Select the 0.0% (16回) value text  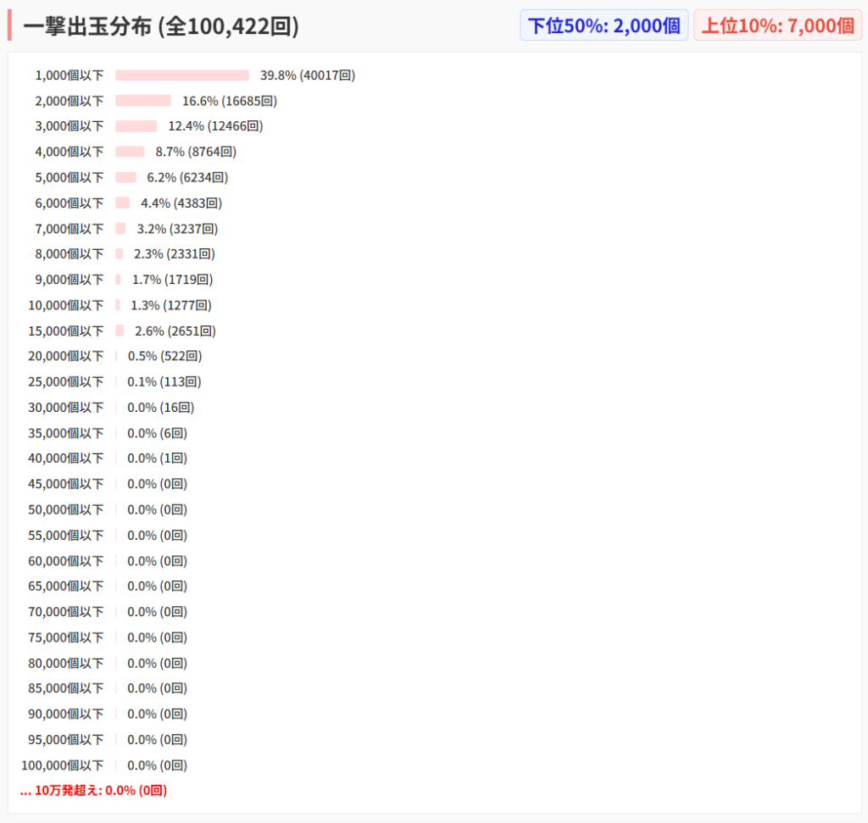tap(160, 407)
